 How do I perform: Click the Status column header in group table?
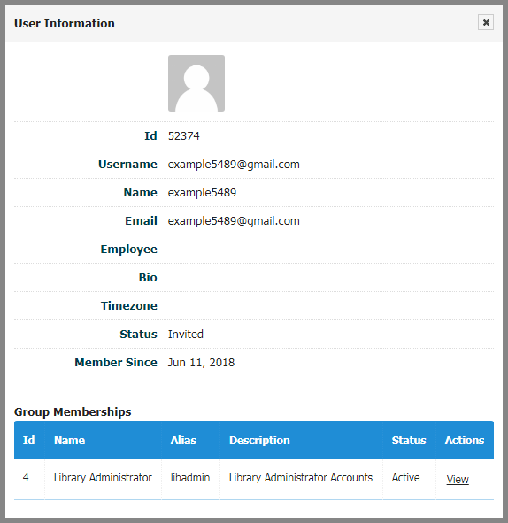pos(409,441)
